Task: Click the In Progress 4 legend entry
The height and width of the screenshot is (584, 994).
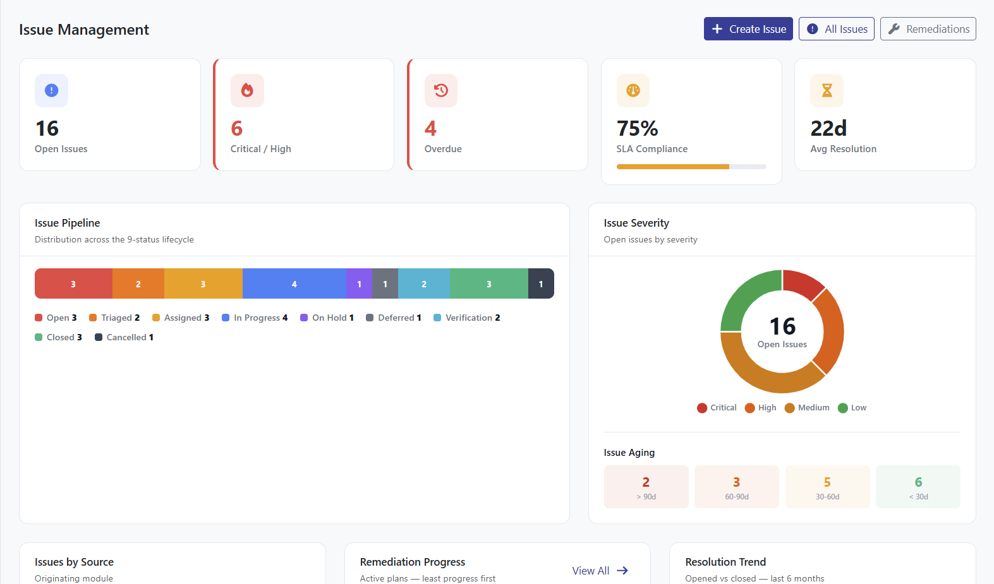Action: [255, 318]
